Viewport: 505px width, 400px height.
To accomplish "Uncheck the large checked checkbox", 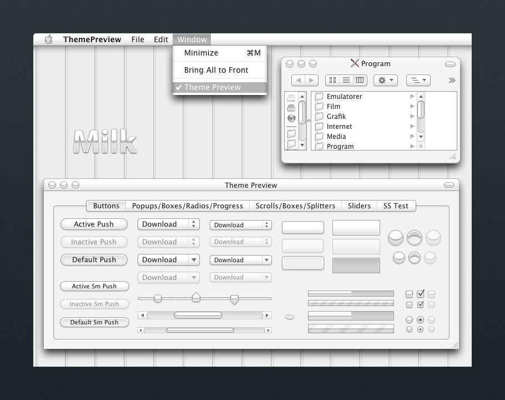I will (x=420, y=293).
